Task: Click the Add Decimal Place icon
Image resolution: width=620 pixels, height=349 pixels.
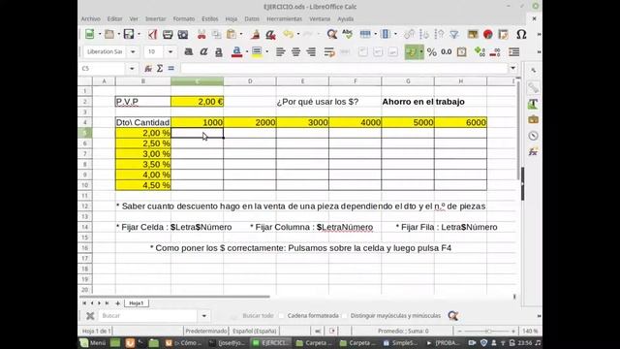Action: pyautogui.click(x=480, y=51)
